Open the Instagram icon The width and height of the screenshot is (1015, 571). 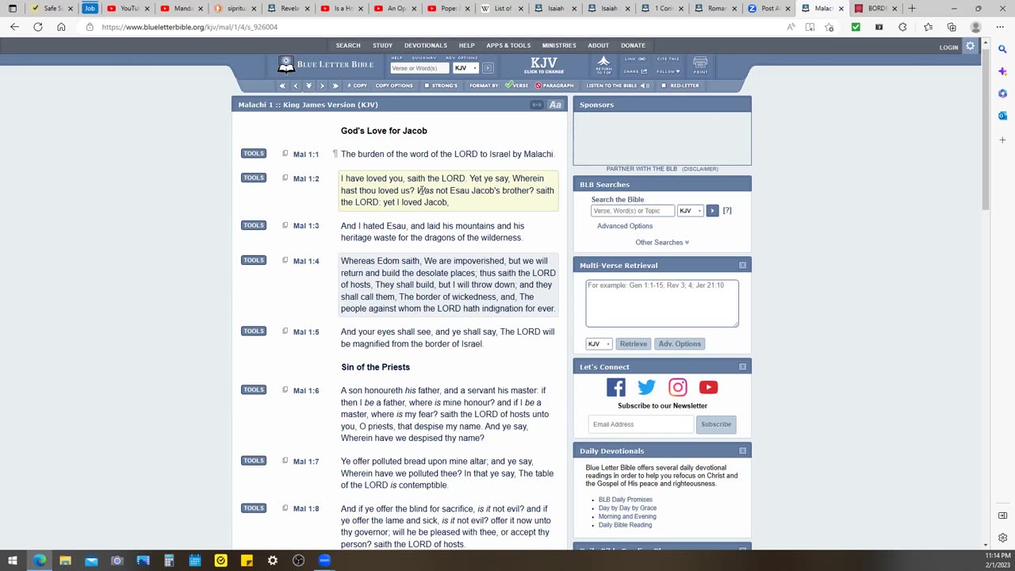(x=677, y=387)
